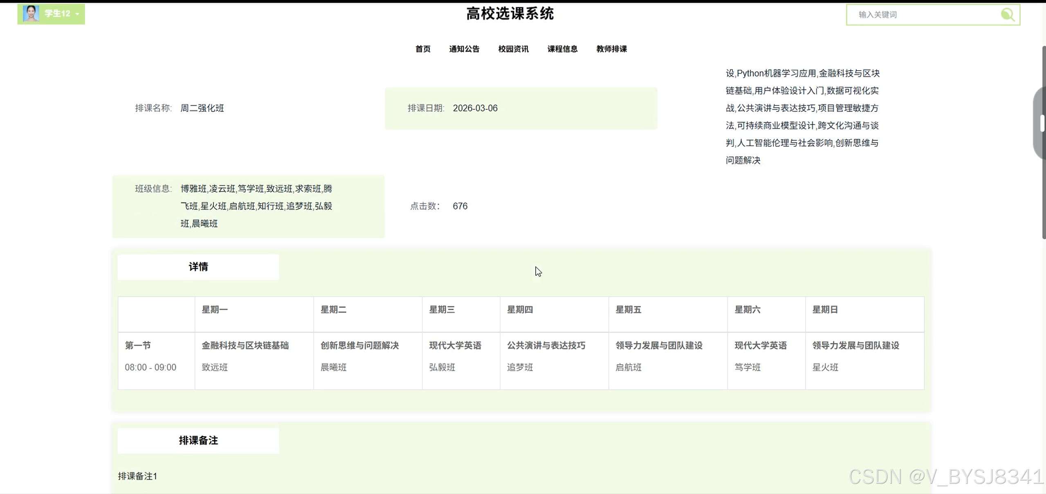Select the 星期日 星火班 course cell
Viewport: 1046px width, 494px height.
(x=864, y=361)
